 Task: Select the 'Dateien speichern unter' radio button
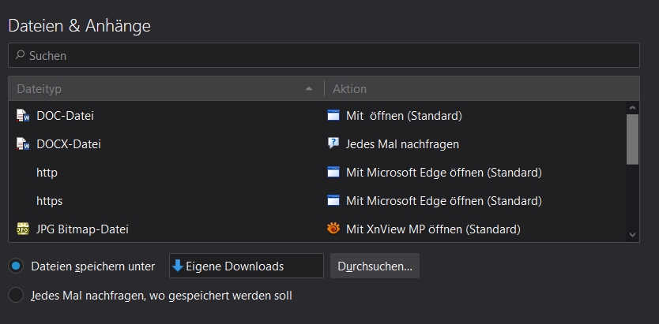point(16,266)
